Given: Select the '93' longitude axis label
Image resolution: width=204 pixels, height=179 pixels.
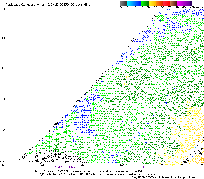Looking at the screenshot, I should [x=42, y=165].
